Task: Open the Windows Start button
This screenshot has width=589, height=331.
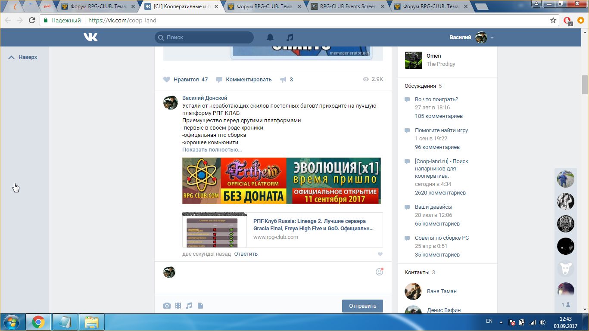Action: pos(12,322)
